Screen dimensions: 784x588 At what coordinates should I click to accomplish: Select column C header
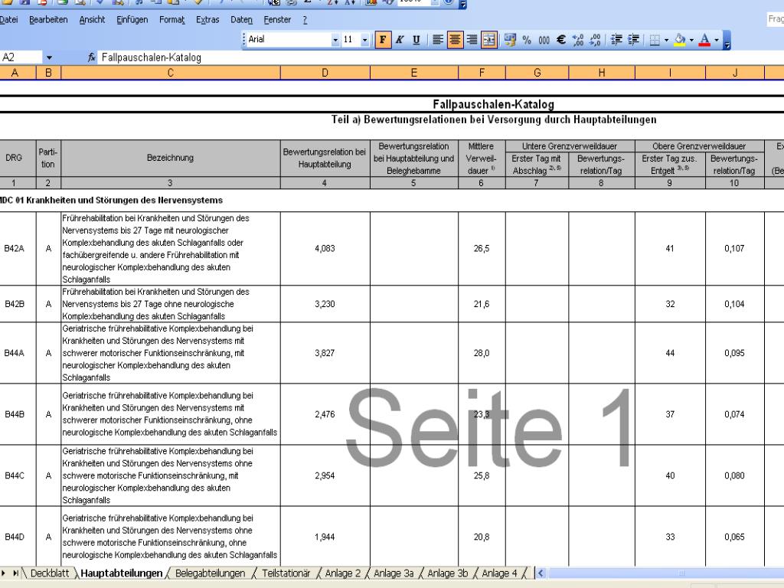(171, 73)
